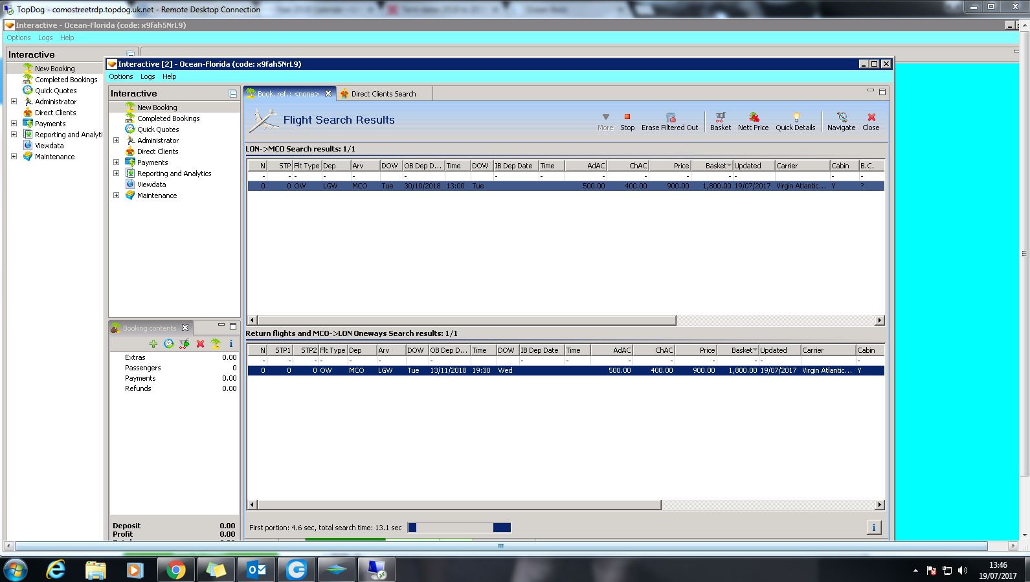Expand Reporting and Analyti… in background window tree

click(x=14, y=135)
